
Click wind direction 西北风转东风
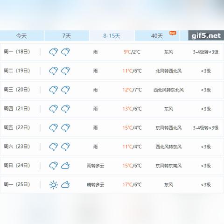pyautogui.click(x=168, y=147)
